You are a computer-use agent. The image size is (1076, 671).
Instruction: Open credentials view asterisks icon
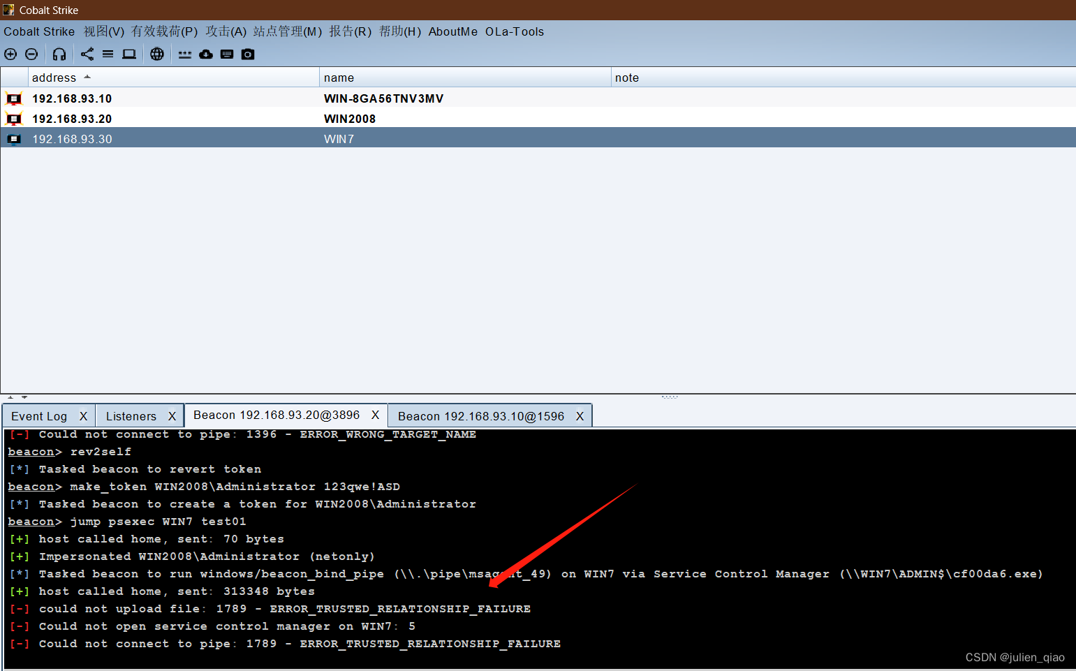(184, 54)
